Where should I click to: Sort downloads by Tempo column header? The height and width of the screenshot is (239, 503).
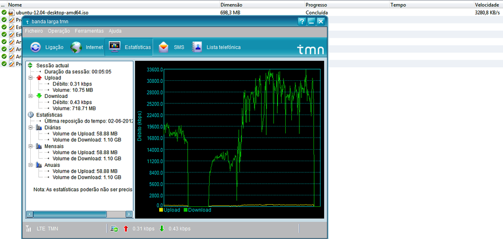pyautogui.click(x=431, y=5)
